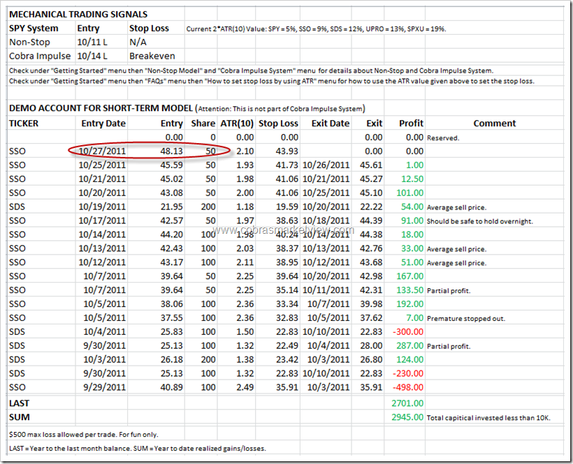Click entry date 9/29/2011 cell
This screenshot has height=464, width=573.
[x=104, y=387]
